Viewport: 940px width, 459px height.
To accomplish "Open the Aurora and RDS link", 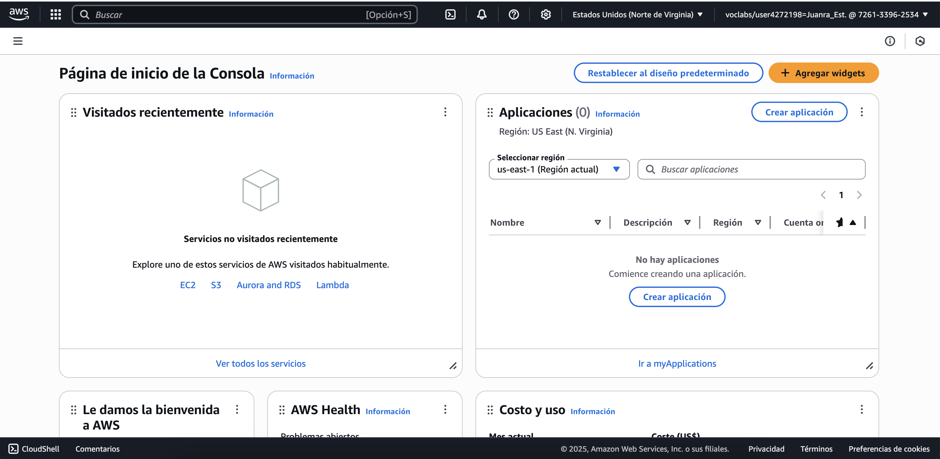I will tap(268, 285).
